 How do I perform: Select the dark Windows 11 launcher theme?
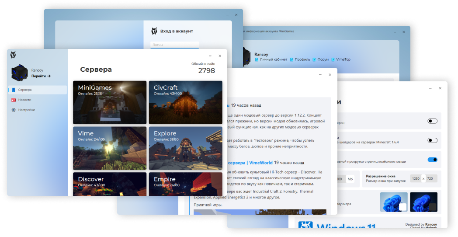pyautogui.click(x=423, y=202)
